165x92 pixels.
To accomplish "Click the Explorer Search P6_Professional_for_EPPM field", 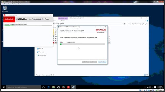I will point(137,24).
